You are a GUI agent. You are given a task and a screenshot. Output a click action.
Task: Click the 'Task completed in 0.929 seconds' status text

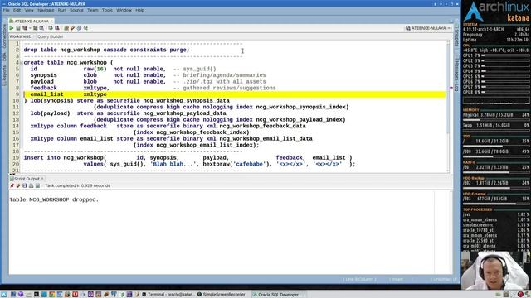coord(77,185)
